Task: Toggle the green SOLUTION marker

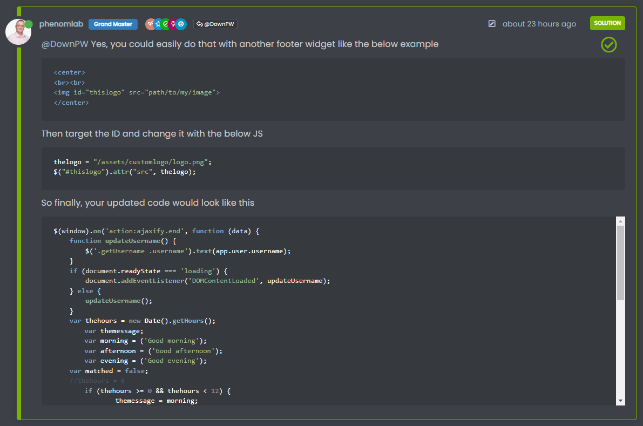Action: pyautogui.click(x=607, y=23)
